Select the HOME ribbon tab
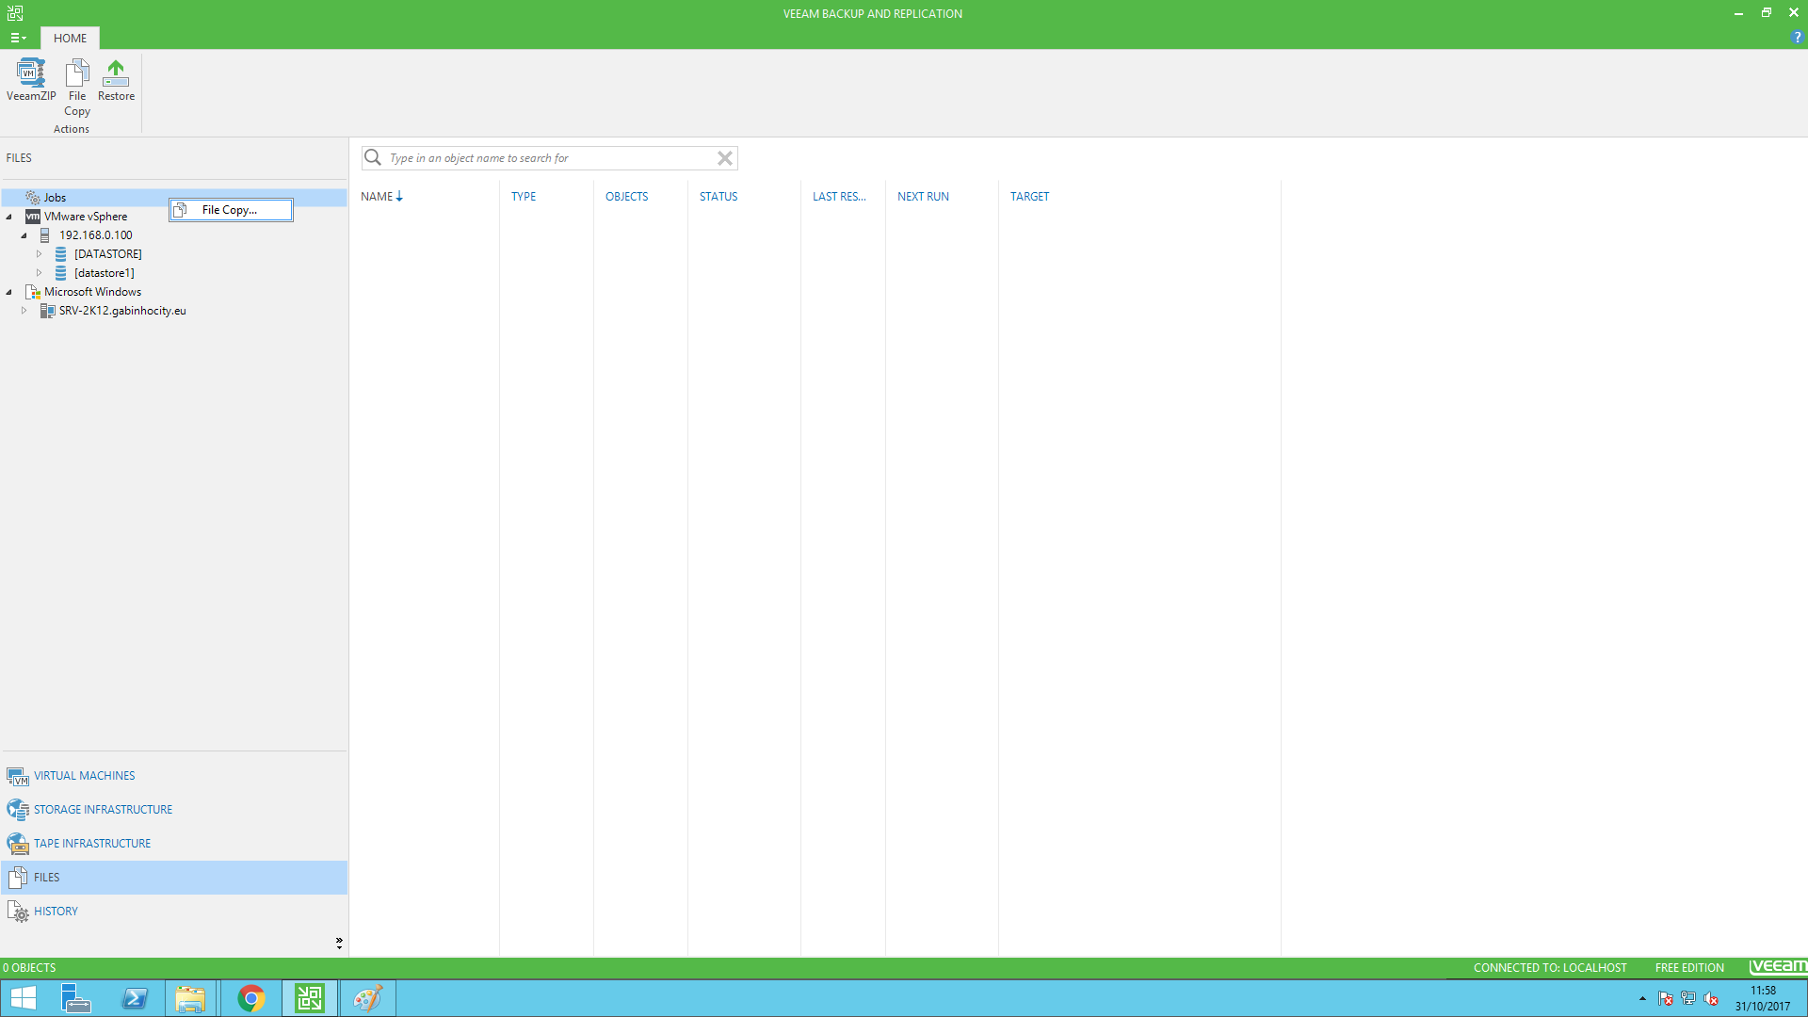Image resolution: width=1808 pixels, height=1017 pixels. click(70, 38)
